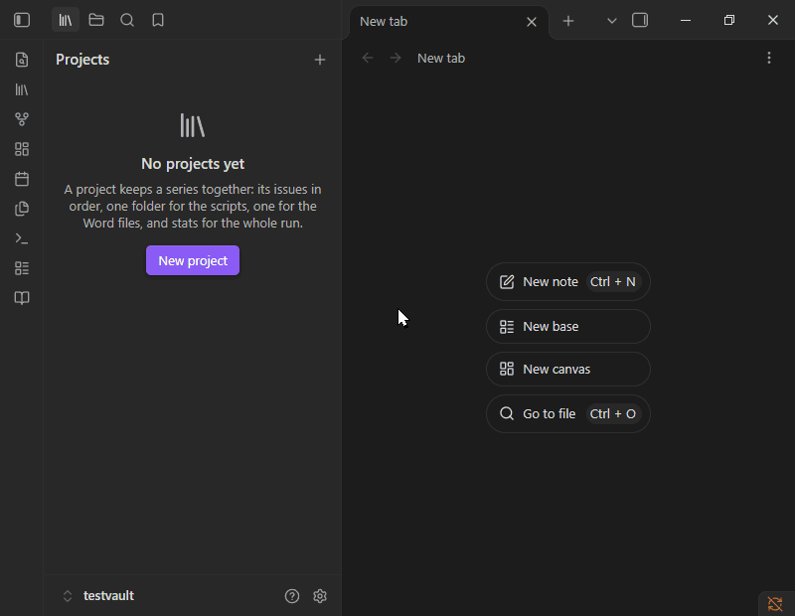This screenshot has width=795, height=616.
Task: Create new canvas from ribbon icon
Action: pos(22,149)
